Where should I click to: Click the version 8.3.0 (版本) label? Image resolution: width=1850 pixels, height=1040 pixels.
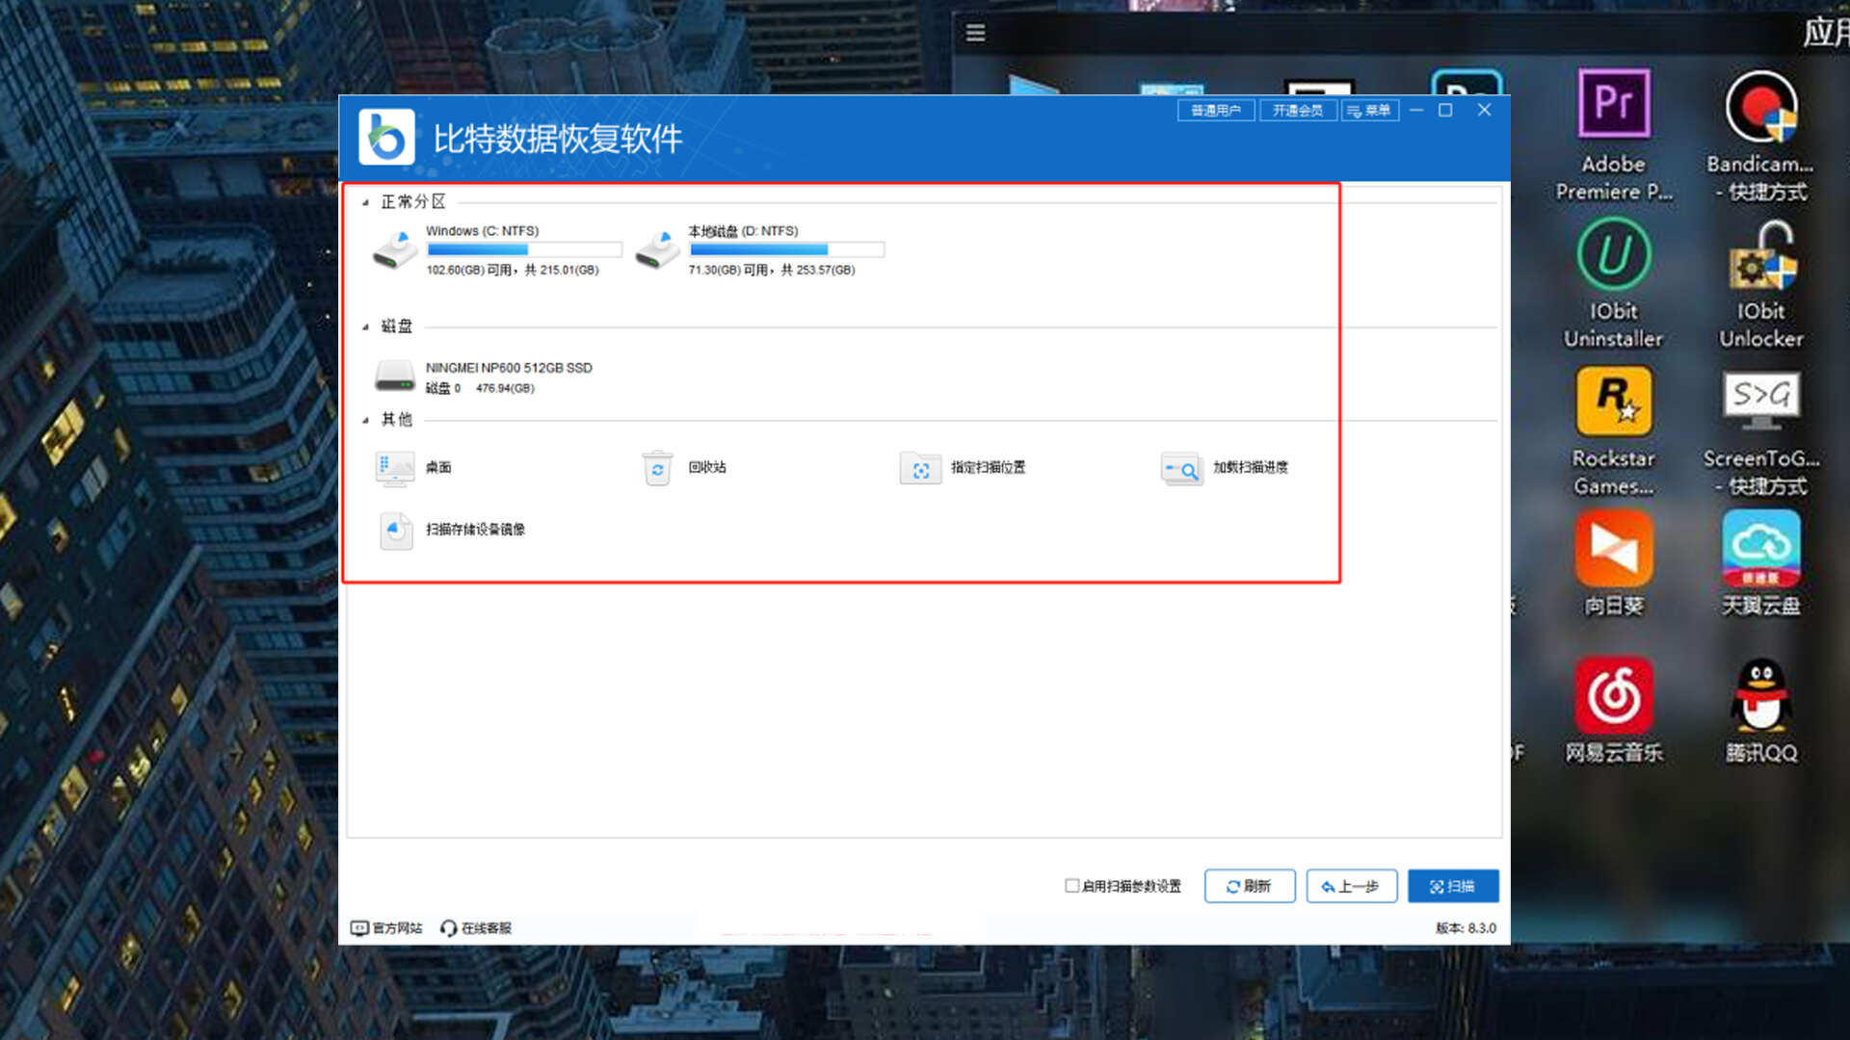click(1466, 928)
